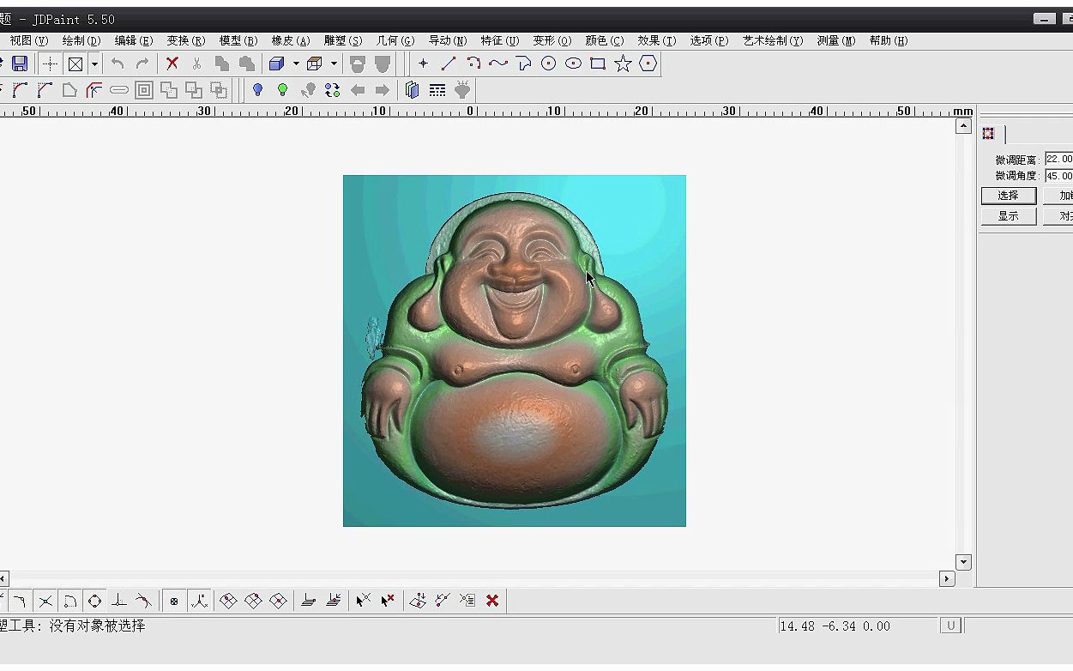The width and height of the screenshot is (1073, 671).
Task: Toggle the XYZ axis icon
Action: (200, 601)
